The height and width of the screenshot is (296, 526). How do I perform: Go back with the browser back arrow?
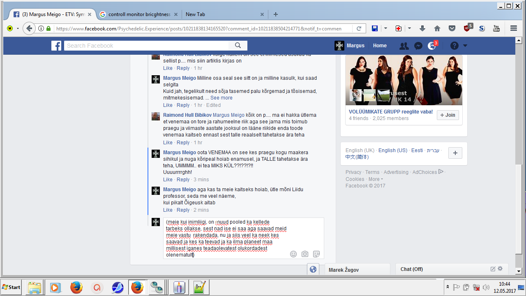[x=29, y=28]
